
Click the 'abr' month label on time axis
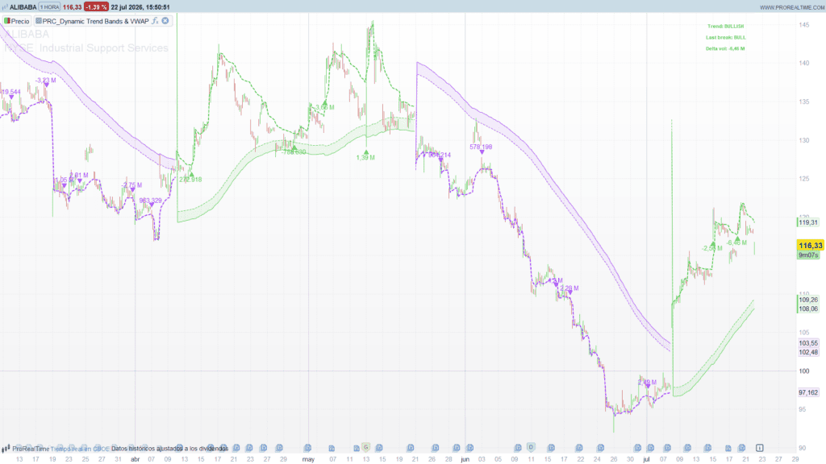click(x=135, y=459)
